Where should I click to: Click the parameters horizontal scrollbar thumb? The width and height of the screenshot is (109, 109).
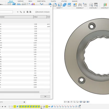coord(20,92)
